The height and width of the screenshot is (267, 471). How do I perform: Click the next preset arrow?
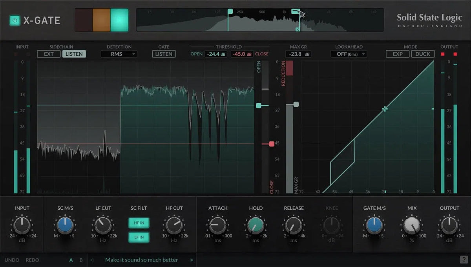192,260
